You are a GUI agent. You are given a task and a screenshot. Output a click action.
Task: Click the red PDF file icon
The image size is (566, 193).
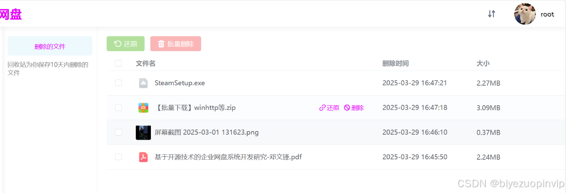143,157
